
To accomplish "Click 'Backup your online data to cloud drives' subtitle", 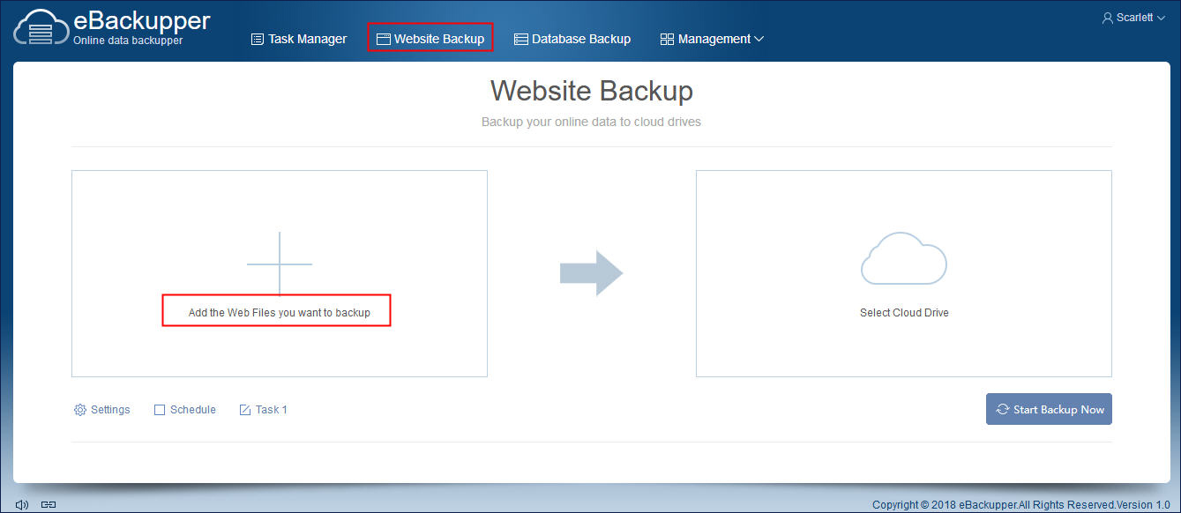I will [591, 122].
